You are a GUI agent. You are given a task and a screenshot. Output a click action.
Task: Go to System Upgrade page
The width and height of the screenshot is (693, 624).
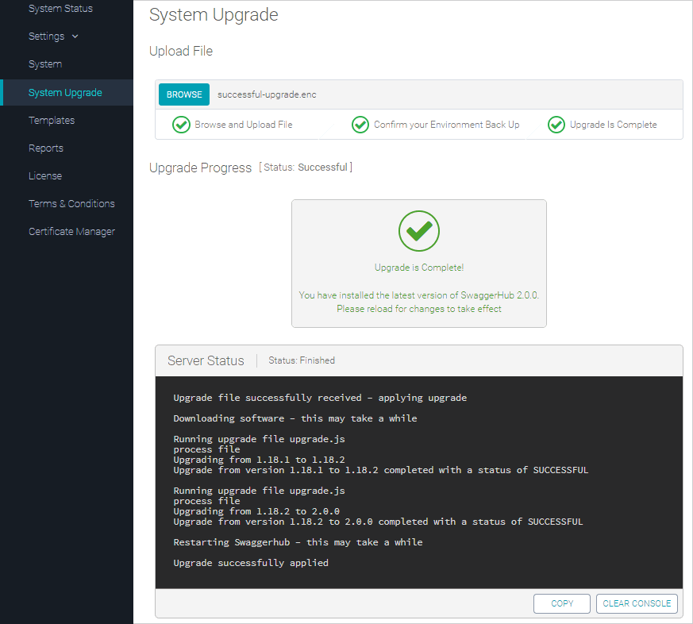[65, 93]
